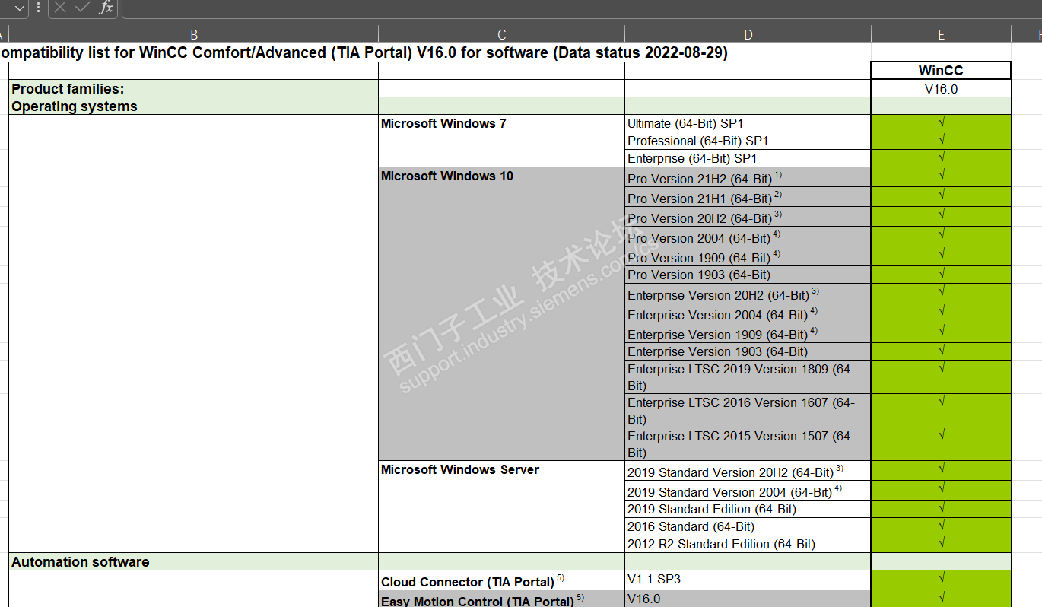Select the "Enterprise Version 1903 (64-Bit)" cell

pos(748,351)
